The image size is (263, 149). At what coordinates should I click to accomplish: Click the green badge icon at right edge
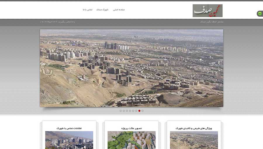pyautogui.click(x=259, y=13)
